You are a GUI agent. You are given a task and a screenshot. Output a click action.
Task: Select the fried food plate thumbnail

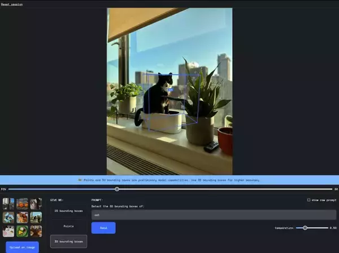(22, 218)
